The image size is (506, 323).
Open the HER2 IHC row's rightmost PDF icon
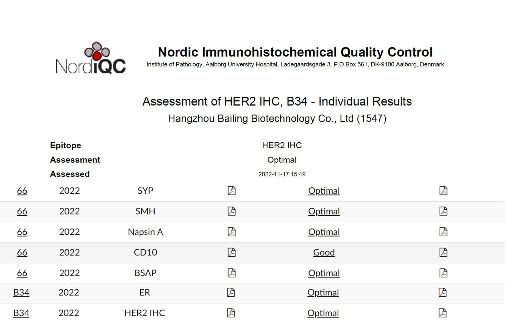pyautogui.click(x=442, y=313)
